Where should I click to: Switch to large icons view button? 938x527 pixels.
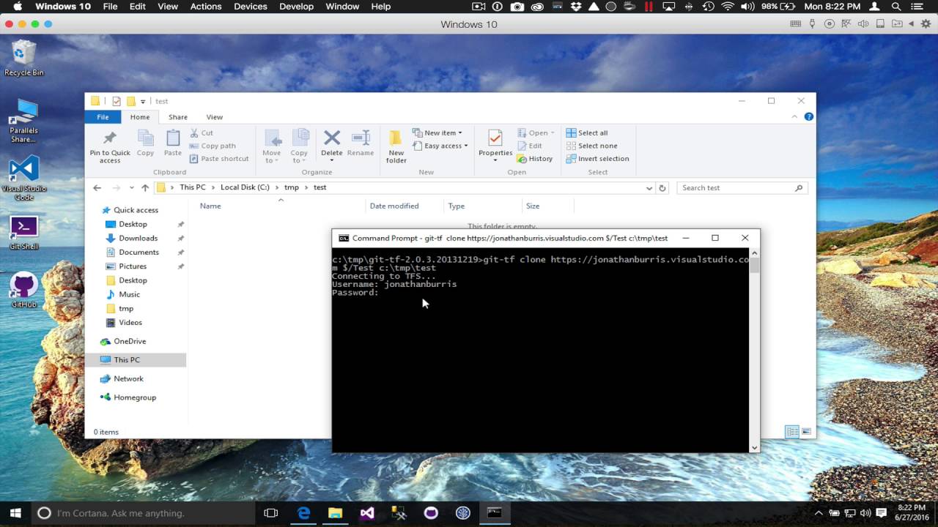pos(807,432)
